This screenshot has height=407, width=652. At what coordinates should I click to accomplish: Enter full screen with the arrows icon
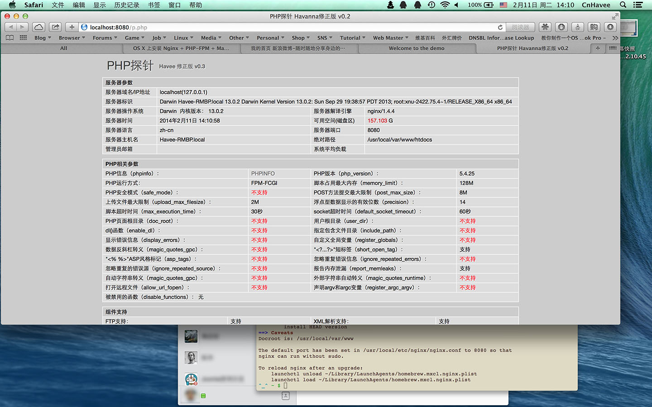pos(615,16)
